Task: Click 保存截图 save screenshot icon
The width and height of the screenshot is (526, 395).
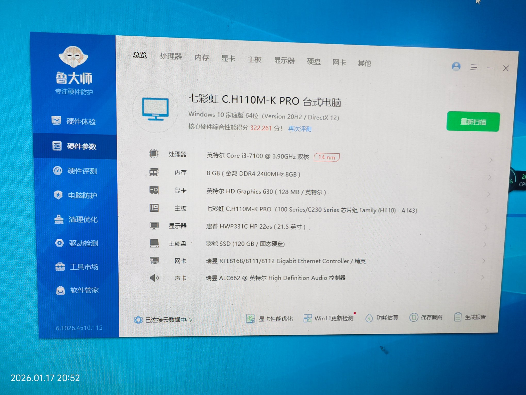Action: (414, 317)
